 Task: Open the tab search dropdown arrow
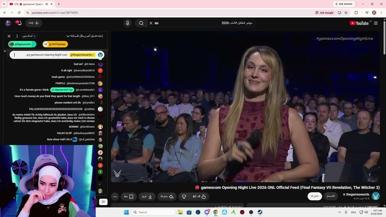4,4
